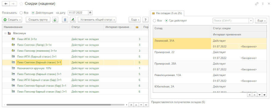Image resolution: width=272 pixels, height=109 pixels.
Task: Click the list view icon in toolbar
Action: [65, 20]
